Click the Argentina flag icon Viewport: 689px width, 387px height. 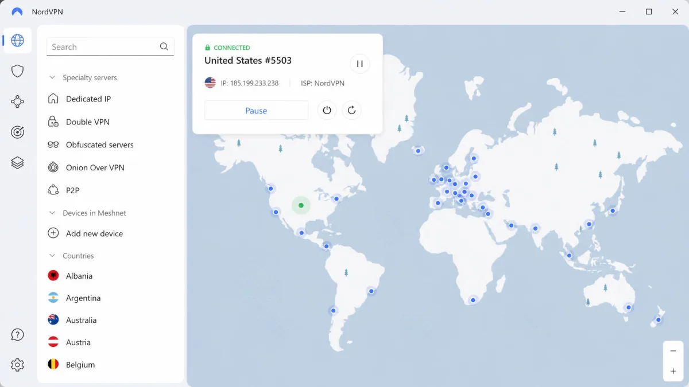point(53,298)
